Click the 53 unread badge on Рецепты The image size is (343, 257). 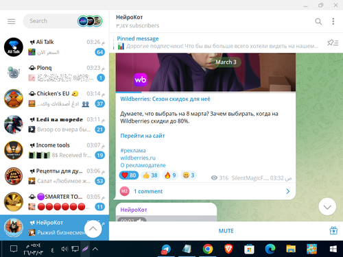[100, 181]
